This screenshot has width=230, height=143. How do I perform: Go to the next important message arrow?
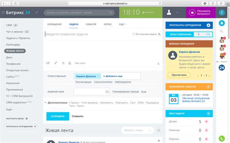pos(209,75)
